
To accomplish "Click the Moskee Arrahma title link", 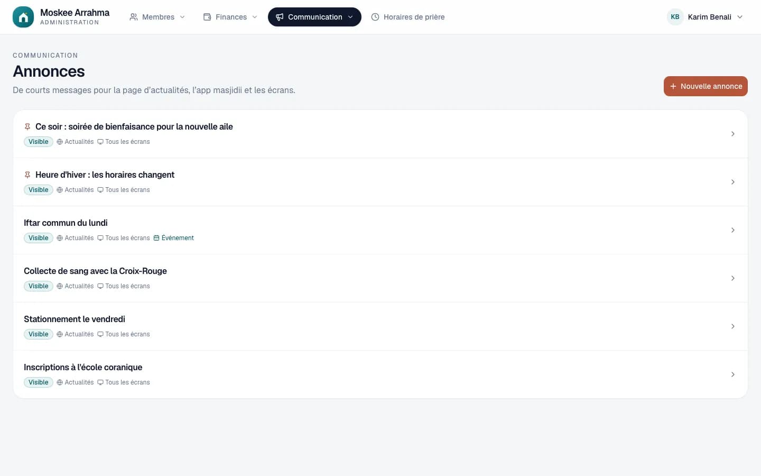I will [x=75, y=13].
